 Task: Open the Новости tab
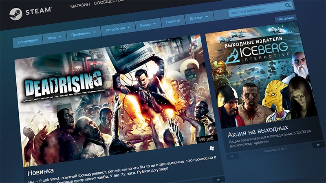point(173,21)
